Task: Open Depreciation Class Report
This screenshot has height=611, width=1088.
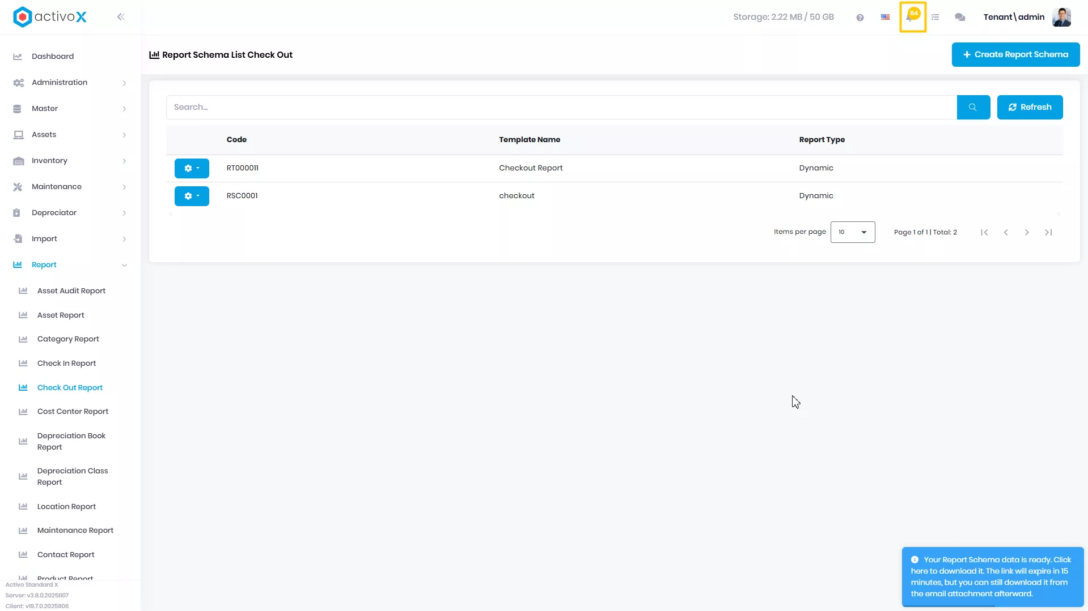Action: tap(73, 477)
